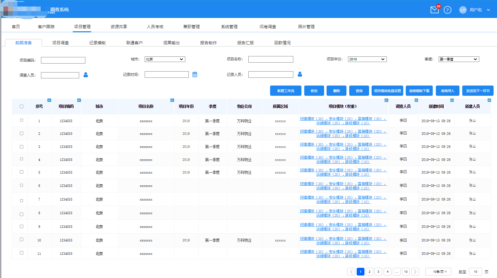Click the 项目模块批量设置 button

[x=387, y=91]
